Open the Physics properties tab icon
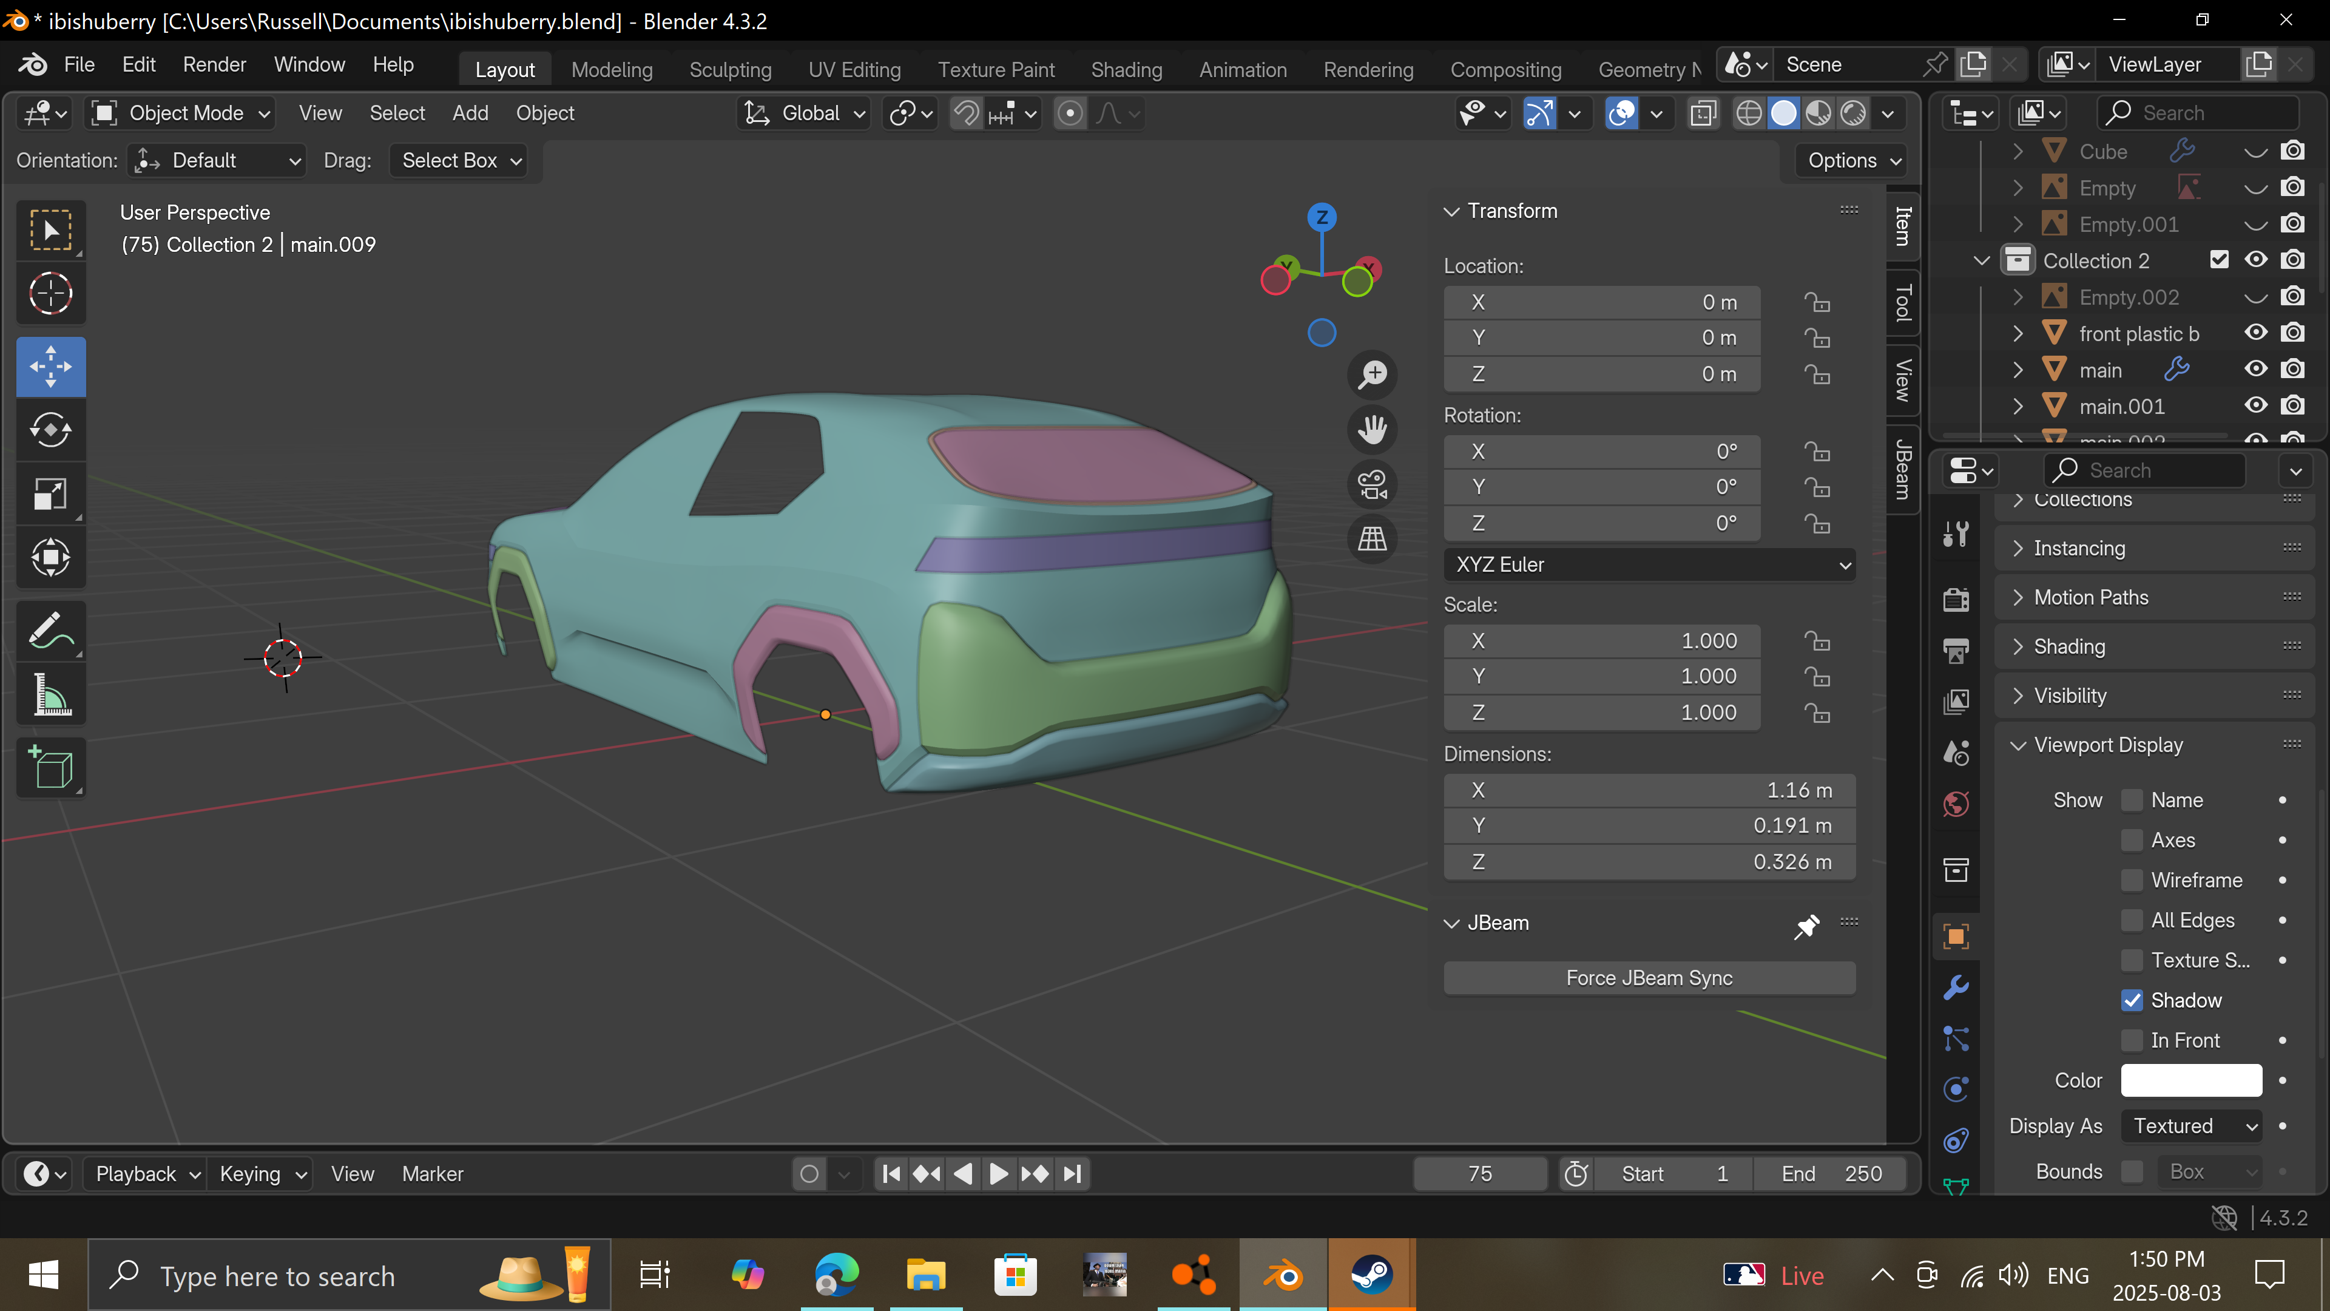 (x=1956, y=1089)
